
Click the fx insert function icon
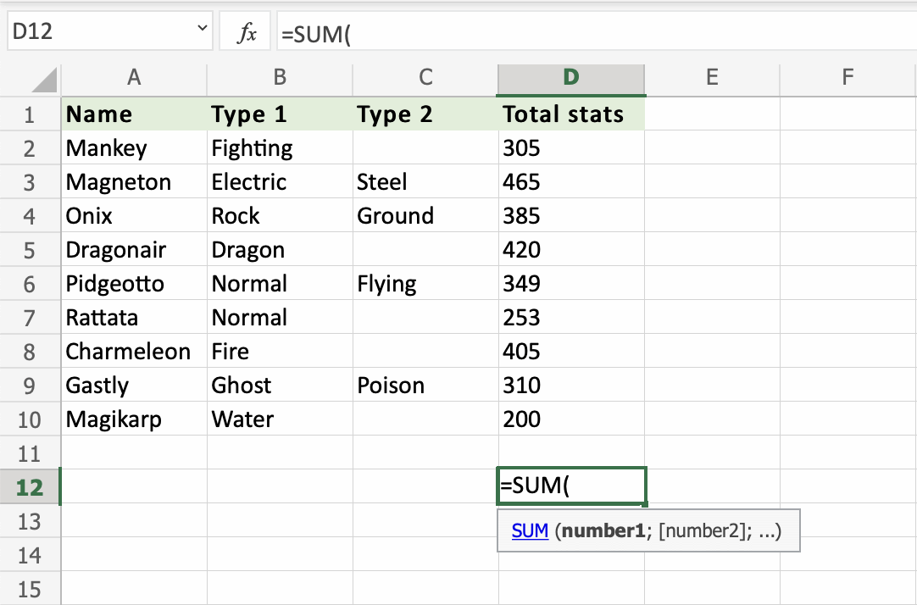[x=247, y=33]
